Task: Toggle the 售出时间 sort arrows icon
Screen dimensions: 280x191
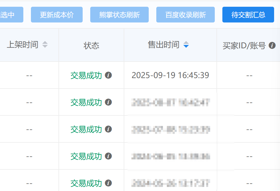Action: 186,45
